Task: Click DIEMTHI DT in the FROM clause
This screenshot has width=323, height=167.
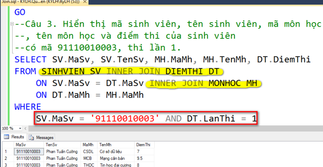Action: tap(192, 71)
